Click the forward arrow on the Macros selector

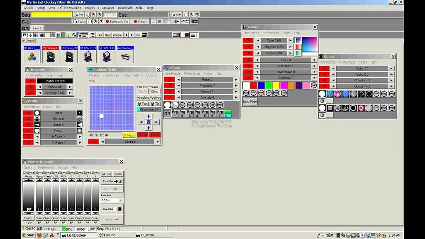tap(236, 91)
